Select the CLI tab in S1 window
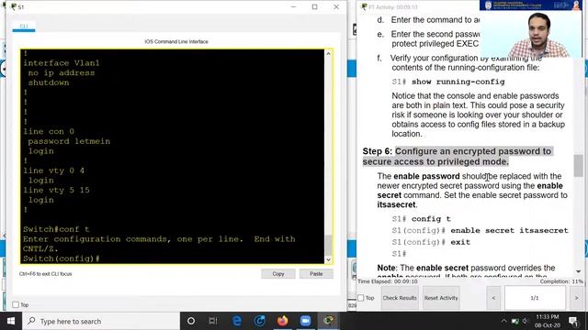Image resolution: width=588 pixels, height=330 pixels. point(24,27)
